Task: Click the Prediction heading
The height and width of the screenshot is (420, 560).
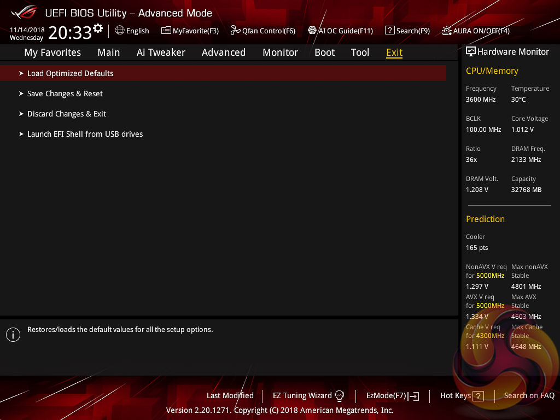Action: click(x=485, y=219)
